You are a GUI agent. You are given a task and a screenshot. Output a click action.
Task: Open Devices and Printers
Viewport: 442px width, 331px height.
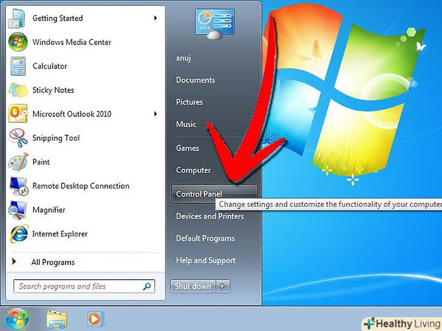[x=209, y=216]
